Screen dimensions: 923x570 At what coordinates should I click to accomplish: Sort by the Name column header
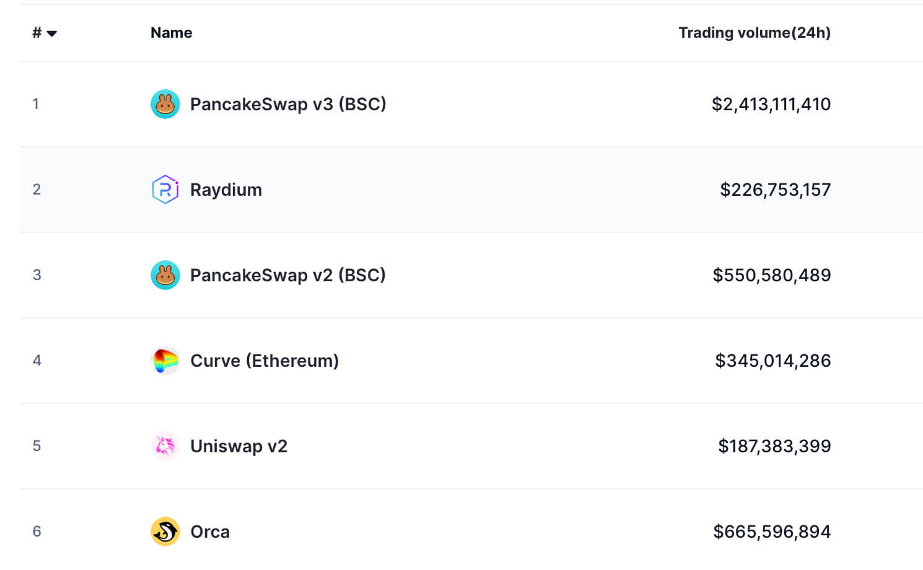(171, 33)
